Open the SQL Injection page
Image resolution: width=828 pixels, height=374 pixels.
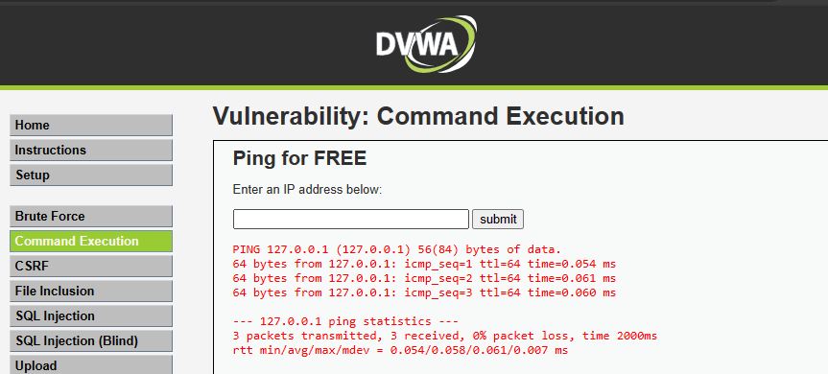91,316
